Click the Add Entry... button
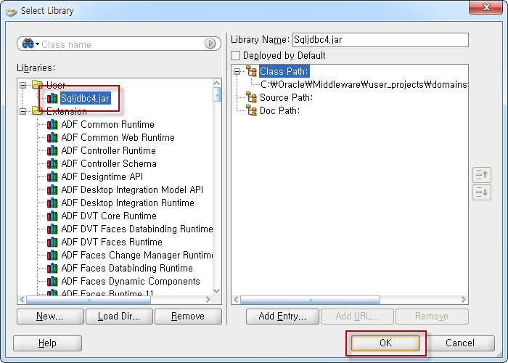Viewport: 508px width, 363px height. [x=282, y=317]
